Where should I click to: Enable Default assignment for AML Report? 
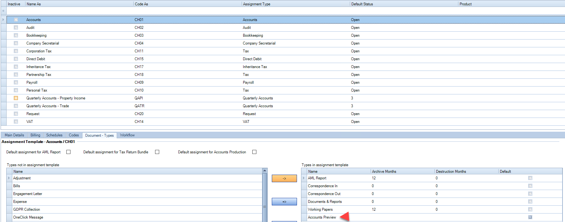[68, 152]
